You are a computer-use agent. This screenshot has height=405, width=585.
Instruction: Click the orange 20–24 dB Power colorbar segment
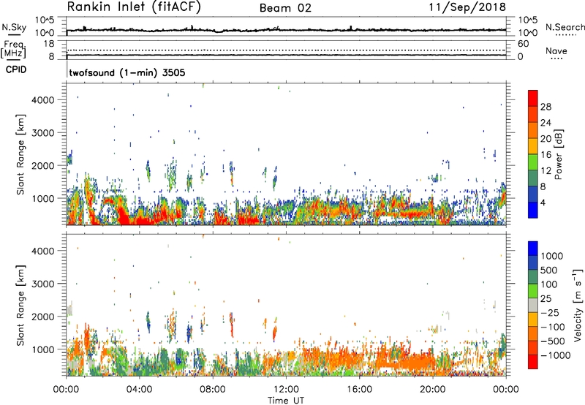coord(533,129)
